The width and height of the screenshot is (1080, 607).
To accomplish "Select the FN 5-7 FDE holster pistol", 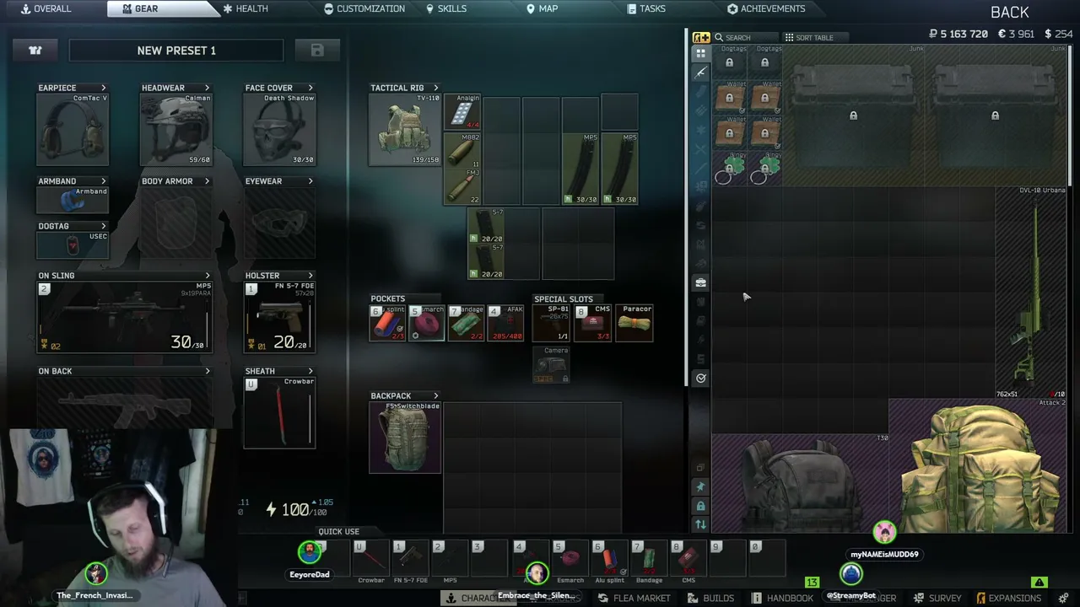I will click(279, 317).
